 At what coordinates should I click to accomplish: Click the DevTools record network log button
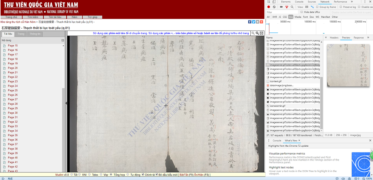pyautogui.click(x=269, y=7)
